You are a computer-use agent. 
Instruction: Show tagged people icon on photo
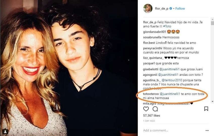(x=5, y=131)
